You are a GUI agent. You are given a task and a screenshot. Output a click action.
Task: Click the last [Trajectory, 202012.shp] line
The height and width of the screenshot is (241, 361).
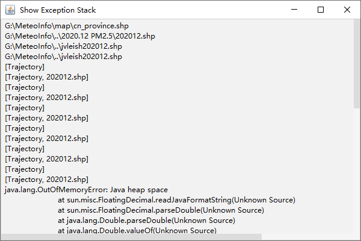click(x=46, y=180)
